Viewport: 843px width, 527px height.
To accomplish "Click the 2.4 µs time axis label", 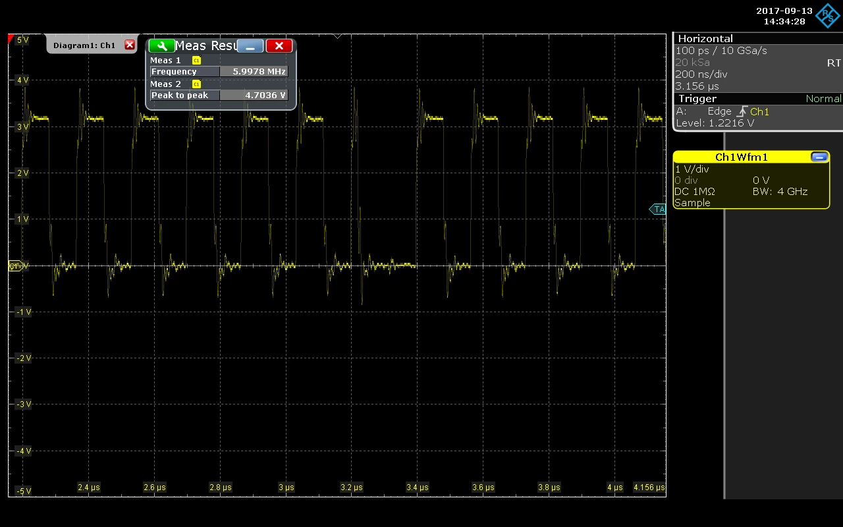I will click(x=88, y=487).
